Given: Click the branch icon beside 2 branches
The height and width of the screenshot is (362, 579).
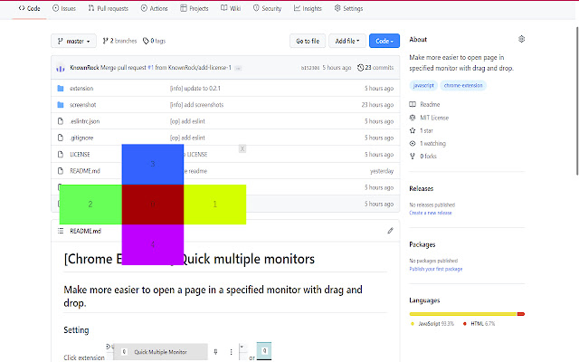Looking at the screenshot, I should click(x=105, y=41).
